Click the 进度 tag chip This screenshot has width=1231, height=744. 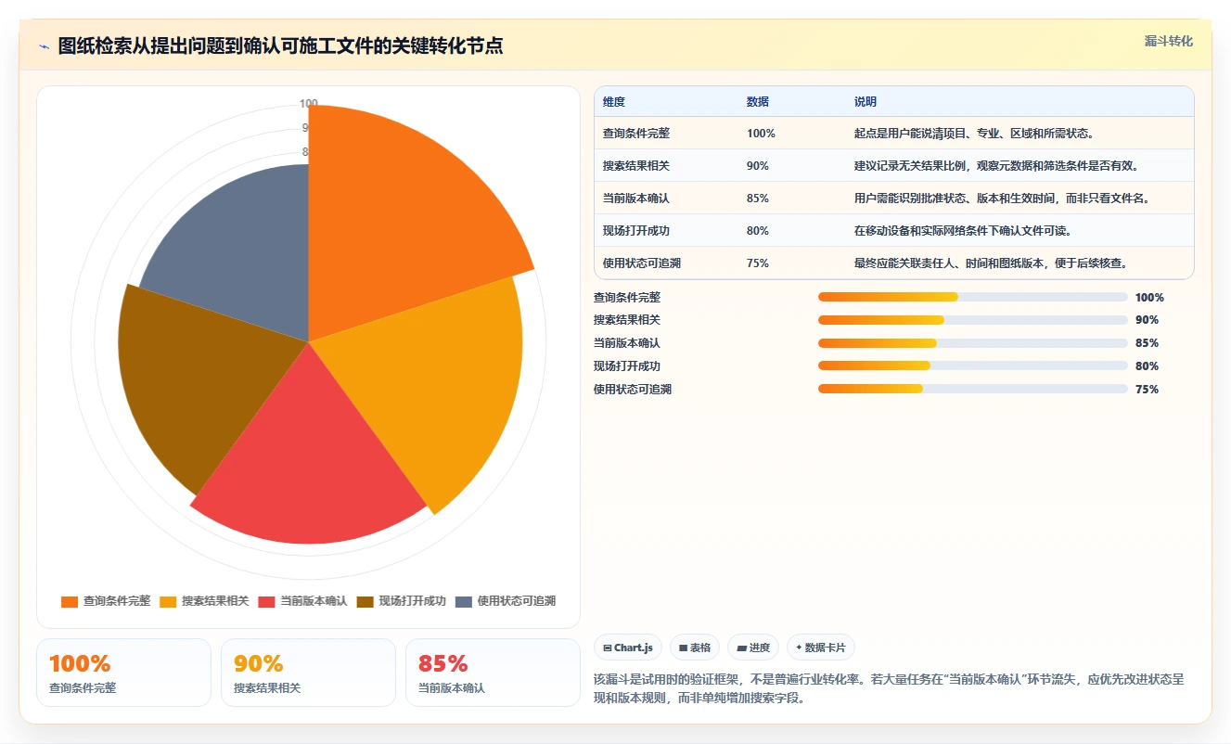coord(753,648)
